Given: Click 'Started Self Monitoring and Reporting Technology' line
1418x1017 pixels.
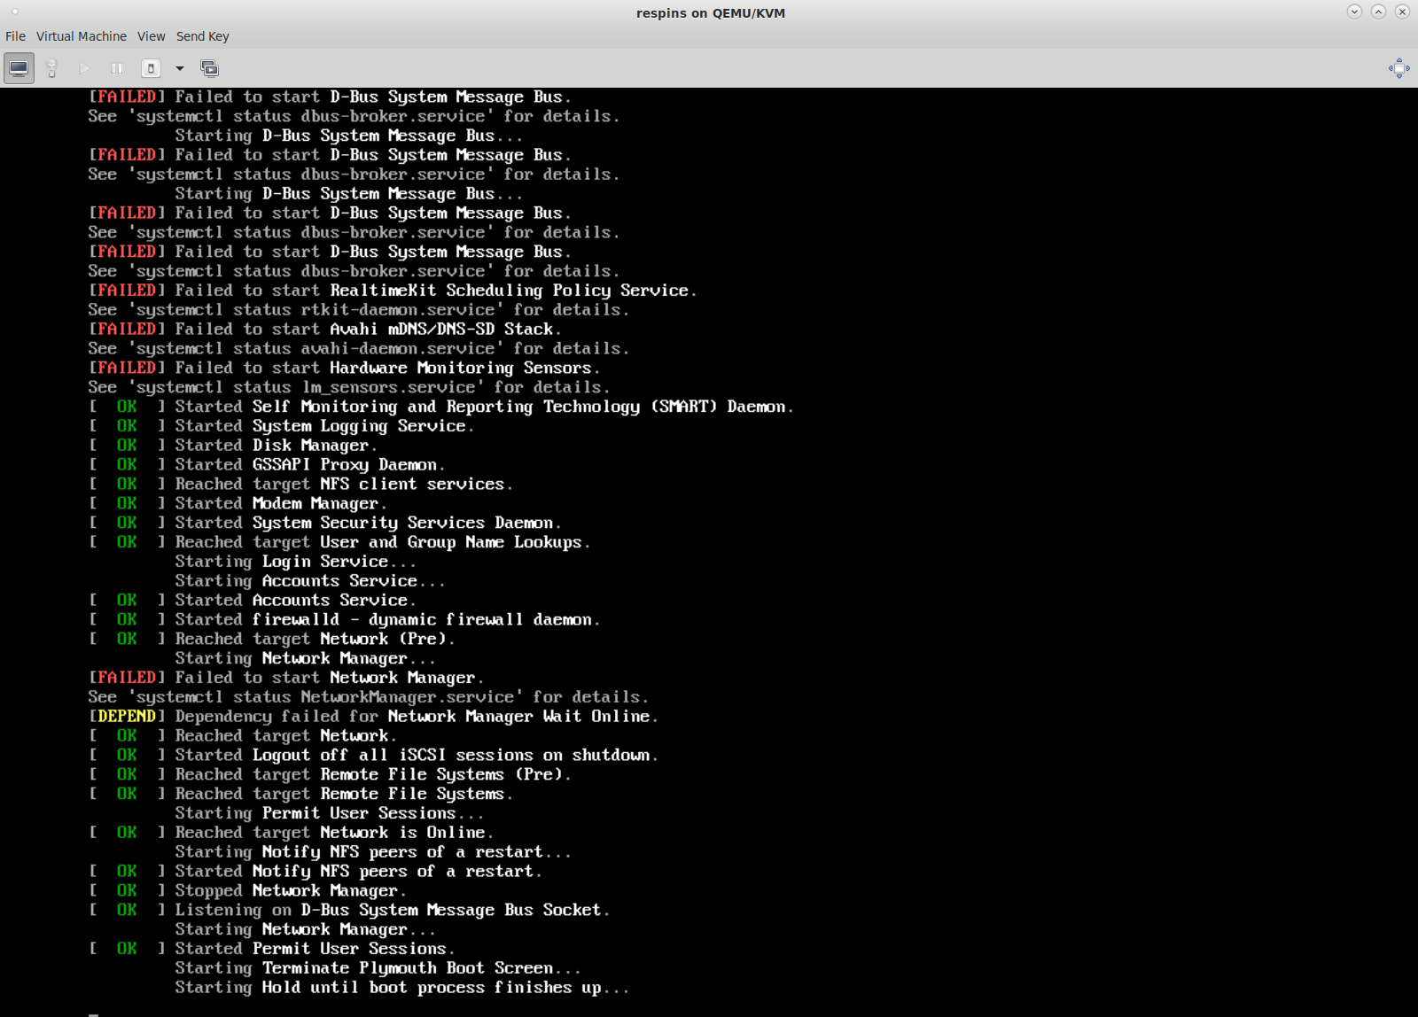Looking at the screenshot, I should (484, 407).
